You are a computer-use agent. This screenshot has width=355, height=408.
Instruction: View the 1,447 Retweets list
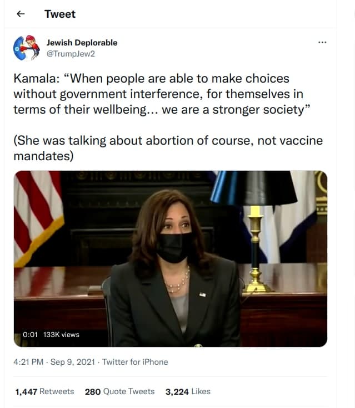pyautogui.click(x=44, y=391)
